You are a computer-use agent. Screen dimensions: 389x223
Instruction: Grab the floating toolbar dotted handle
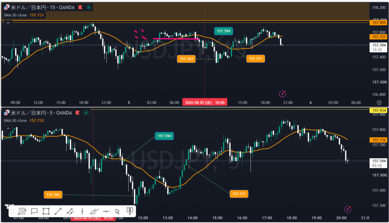click(13, 211)
